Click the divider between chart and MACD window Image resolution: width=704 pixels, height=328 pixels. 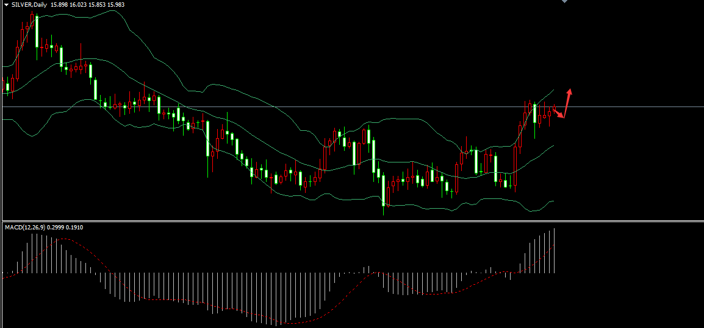352,221
